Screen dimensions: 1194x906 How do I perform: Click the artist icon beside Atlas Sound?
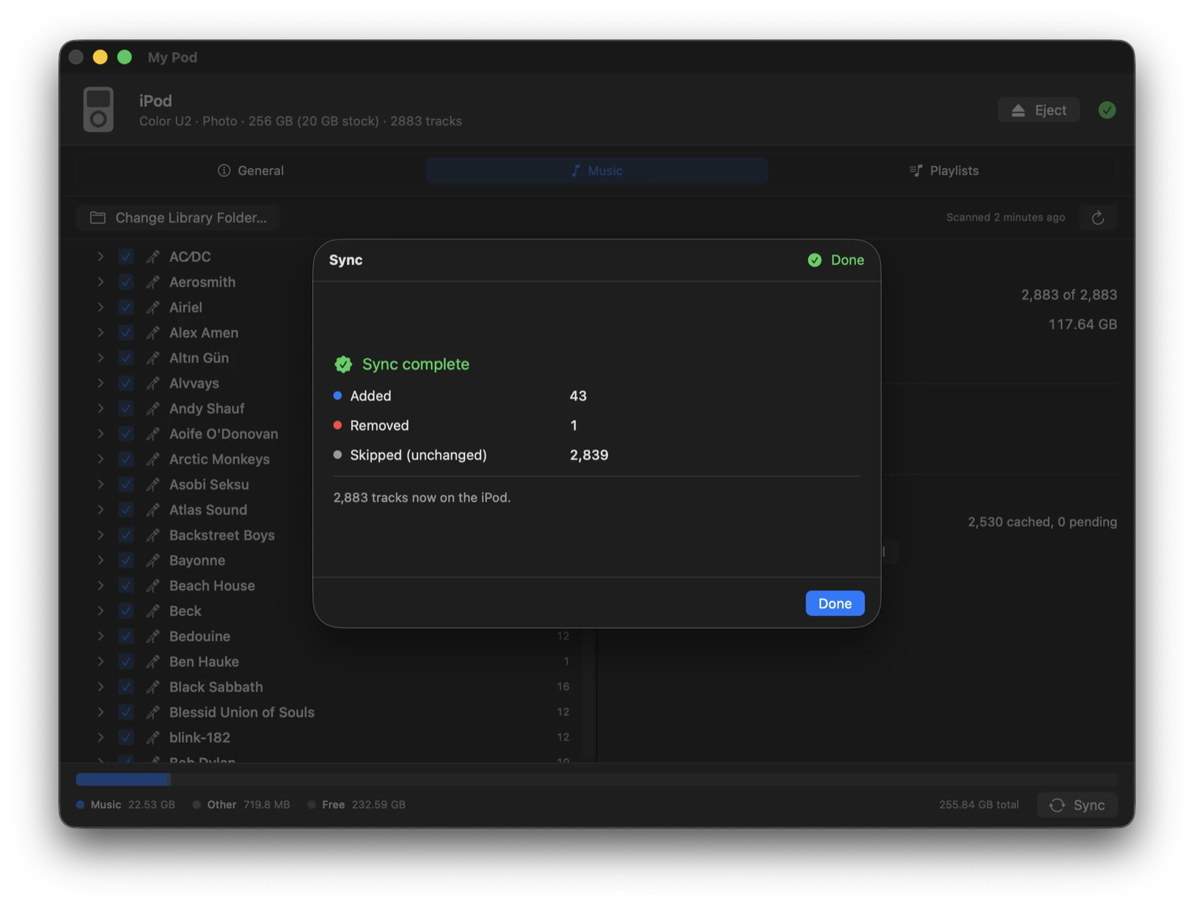click(153, 510)
